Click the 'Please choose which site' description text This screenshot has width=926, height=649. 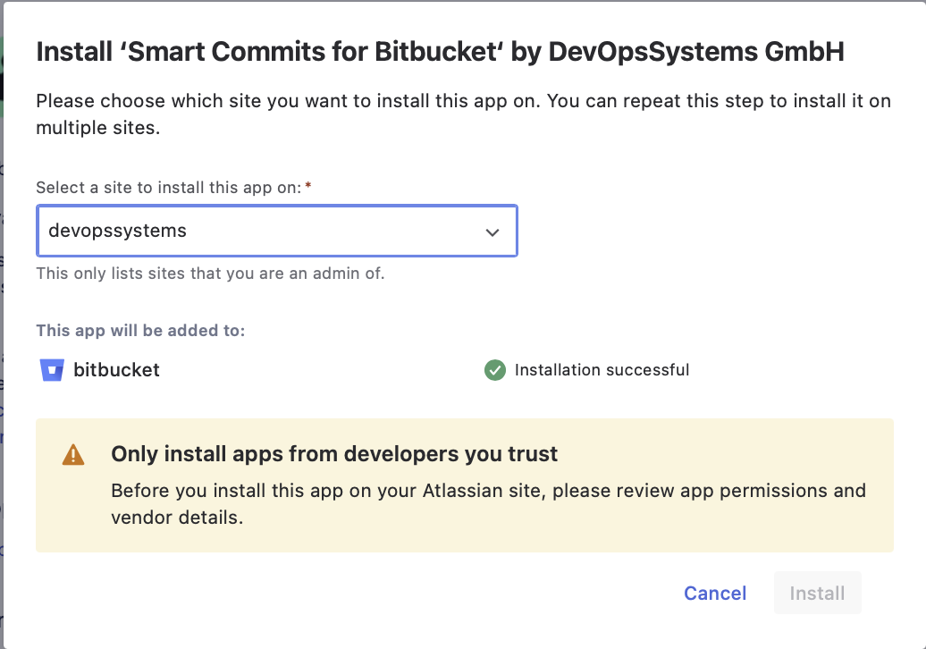click(x=463, y=114)
